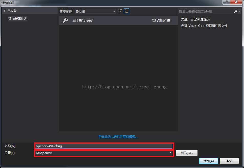Click the 添加新属性表 label in the template row
Screen dimensions: 244x168
click(161, 21)
